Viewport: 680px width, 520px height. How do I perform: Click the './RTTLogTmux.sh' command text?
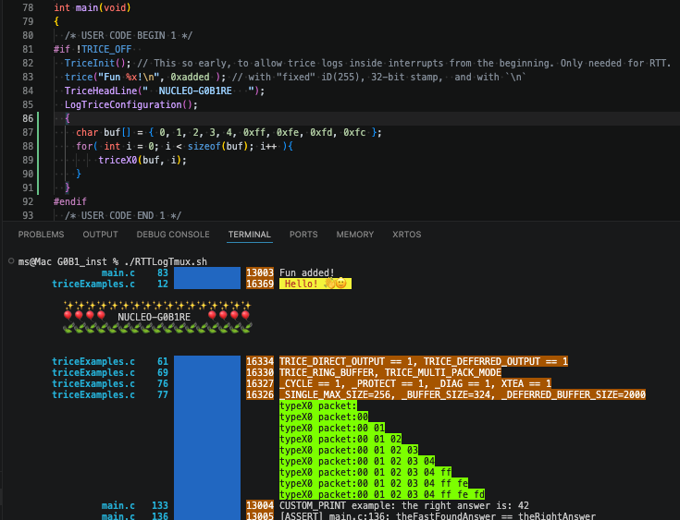166,261
